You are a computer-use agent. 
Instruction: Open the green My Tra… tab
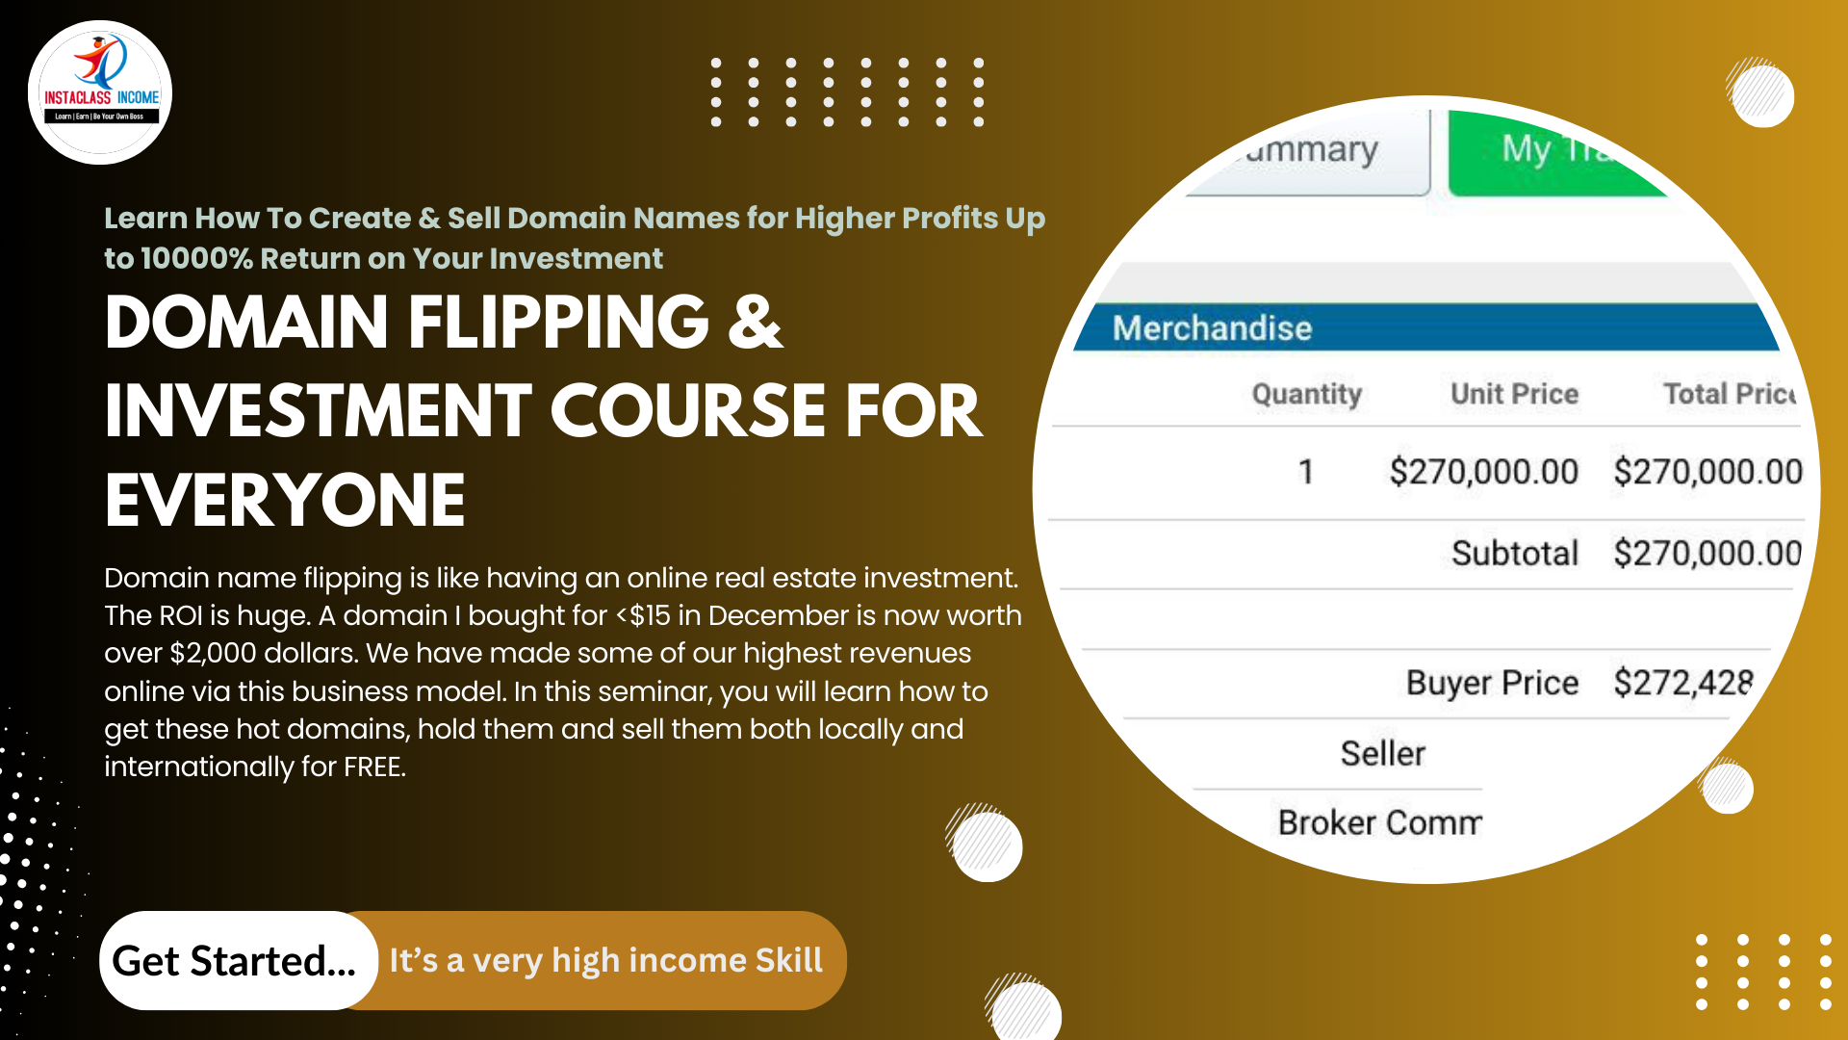1550,151
